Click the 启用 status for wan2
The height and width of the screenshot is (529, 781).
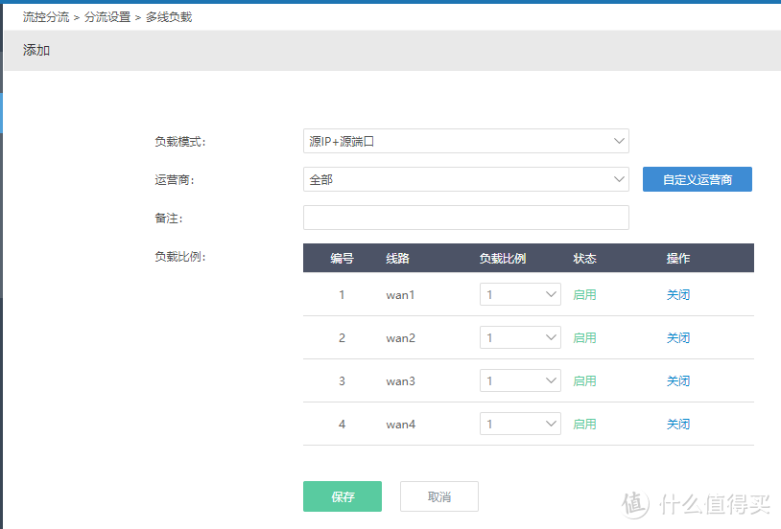point(584,338)
